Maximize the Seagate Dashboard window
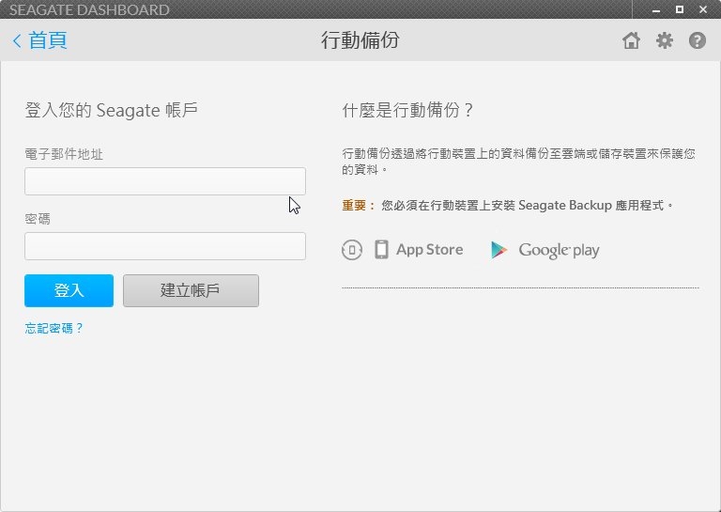The image size is (721, 512). tap(679, 9)
